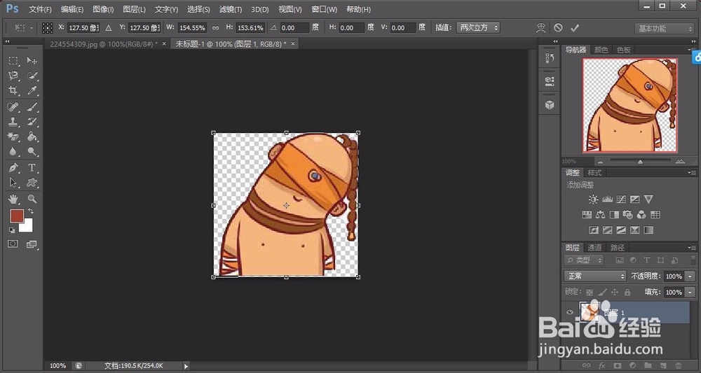The height and width of the screenshot is (373, 701).
Task: Select the Brush tool
Action: [32, 107]
